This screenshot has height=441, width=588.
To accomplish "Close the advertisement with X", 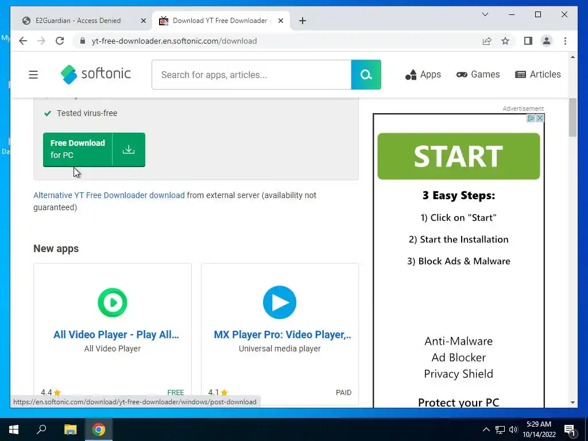I will [540, 118].
